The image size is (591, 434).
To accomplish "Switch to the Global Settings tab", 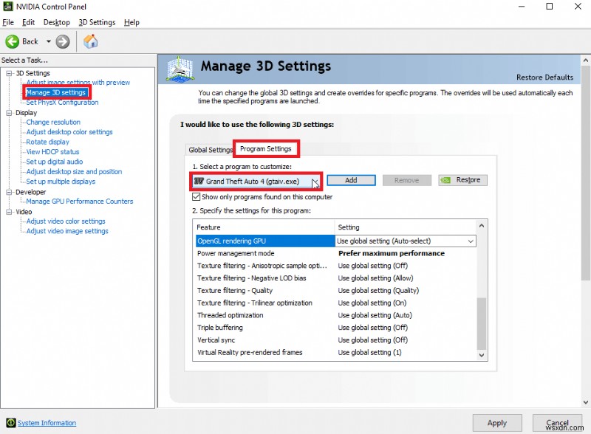I will pyautogui.click(x=210, y=149).
